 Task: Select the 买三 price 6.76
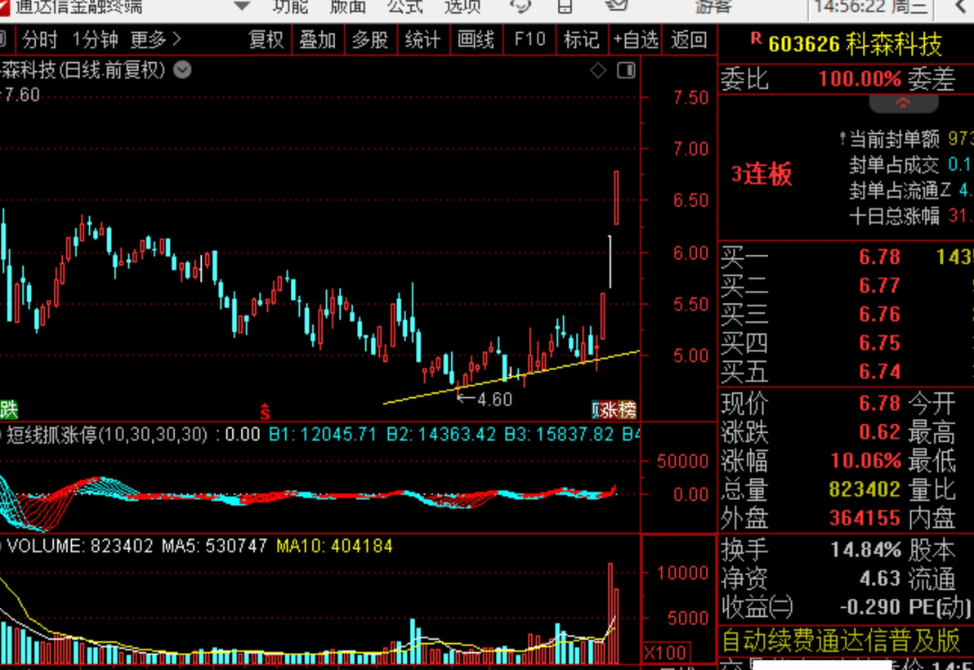coord(879,315)
